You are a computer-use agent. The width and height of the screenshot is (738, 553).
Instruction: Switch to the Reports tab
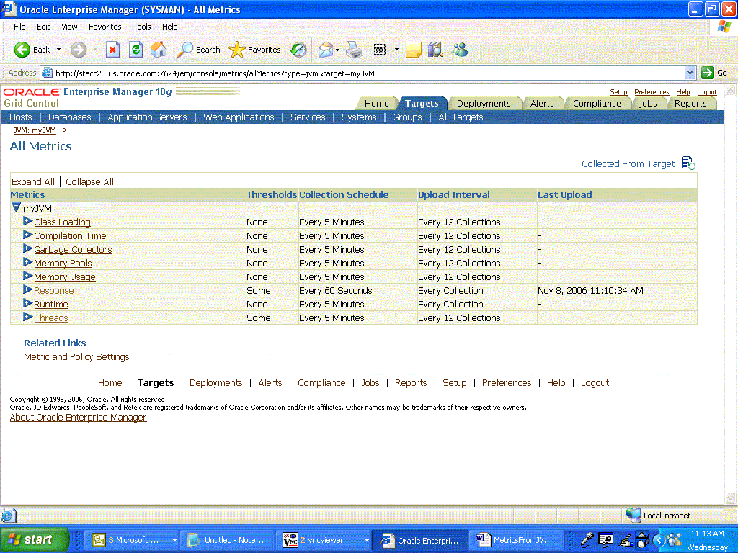pos(690,104)
